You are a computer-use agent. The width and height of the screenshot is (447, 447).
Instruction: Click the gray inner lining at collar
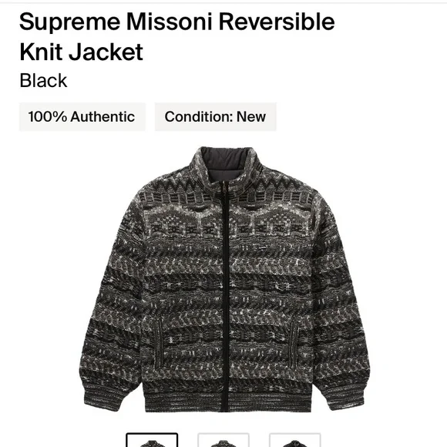click(x=225, y=163)
